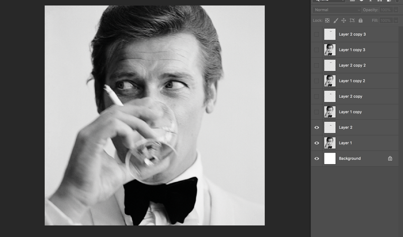Show Layer 2 copy 2 visibility box
The image size is (403, 237).
317,65
